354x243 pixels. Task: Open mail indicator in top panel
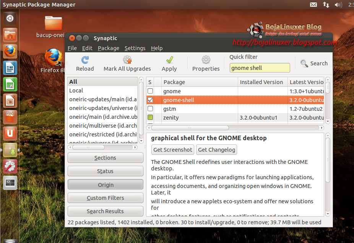click(x=313, y=5)
